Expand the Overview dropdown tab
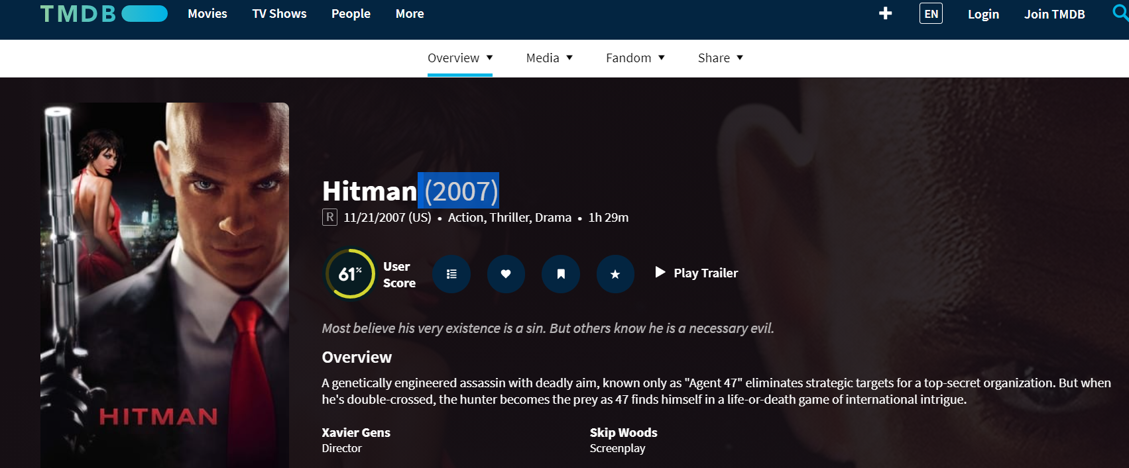 [x=460, y=58]
